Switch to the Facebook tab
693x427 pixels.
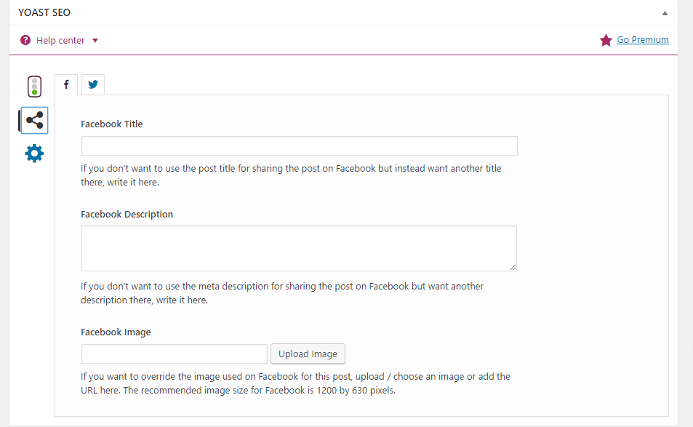click(x=66, y=84)
